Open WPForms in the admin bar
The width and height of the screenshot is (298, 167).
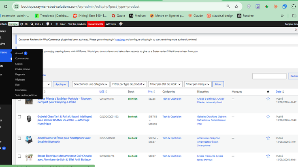pyautogui.click(x=111, y=24)
